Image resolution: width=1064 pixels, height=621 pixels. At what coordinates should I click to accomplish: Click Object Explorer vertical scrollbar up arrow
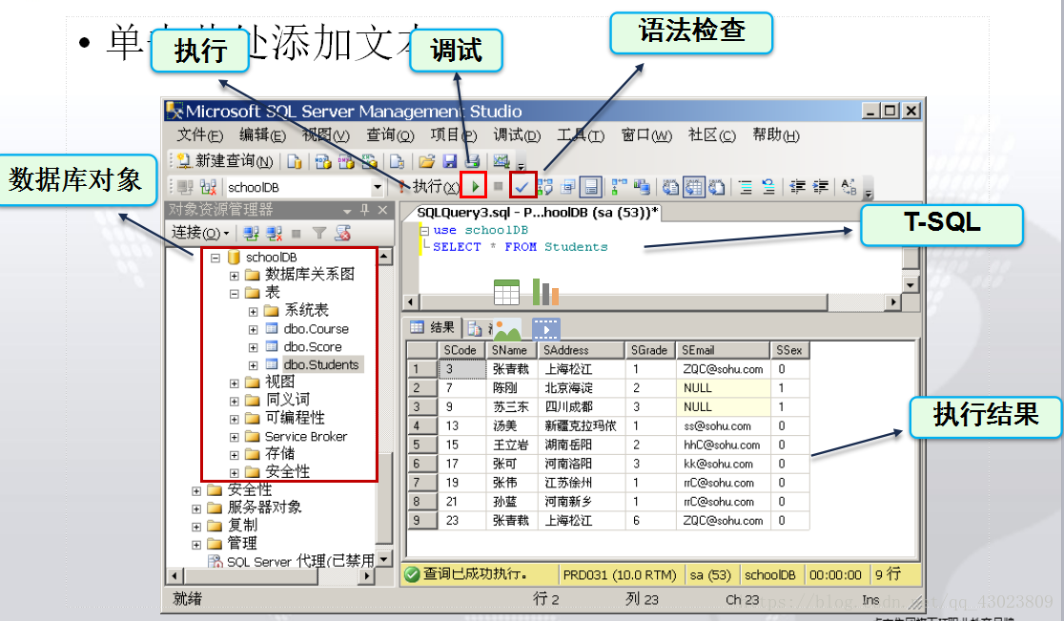click(384, 257)
